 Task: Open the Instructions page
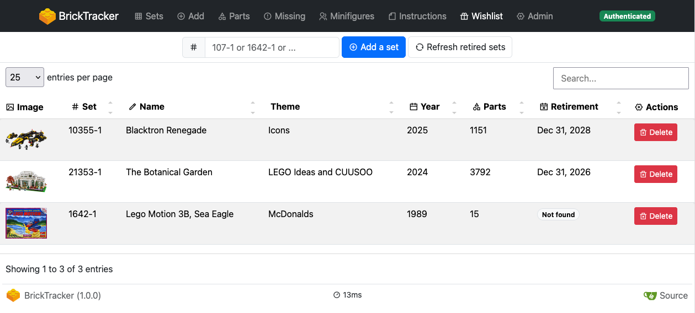click(417, 17)
